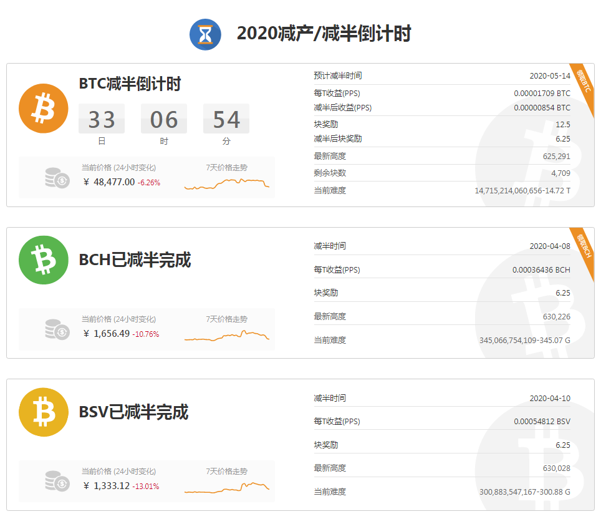Click the hourglass icon beside the page title
This screenshot has height=514, width=601.
tap(205, 34)
